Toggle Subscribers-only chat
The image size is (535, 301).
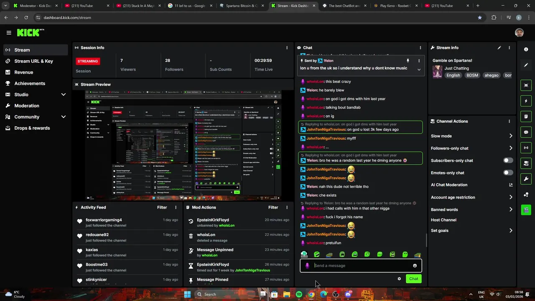(508, 161)
